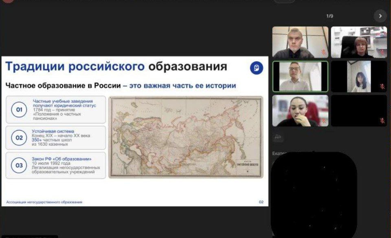Click the slide title "Традиции российского образования"
The height and width of the screenshot is (238, 391).
coord(116,67)
